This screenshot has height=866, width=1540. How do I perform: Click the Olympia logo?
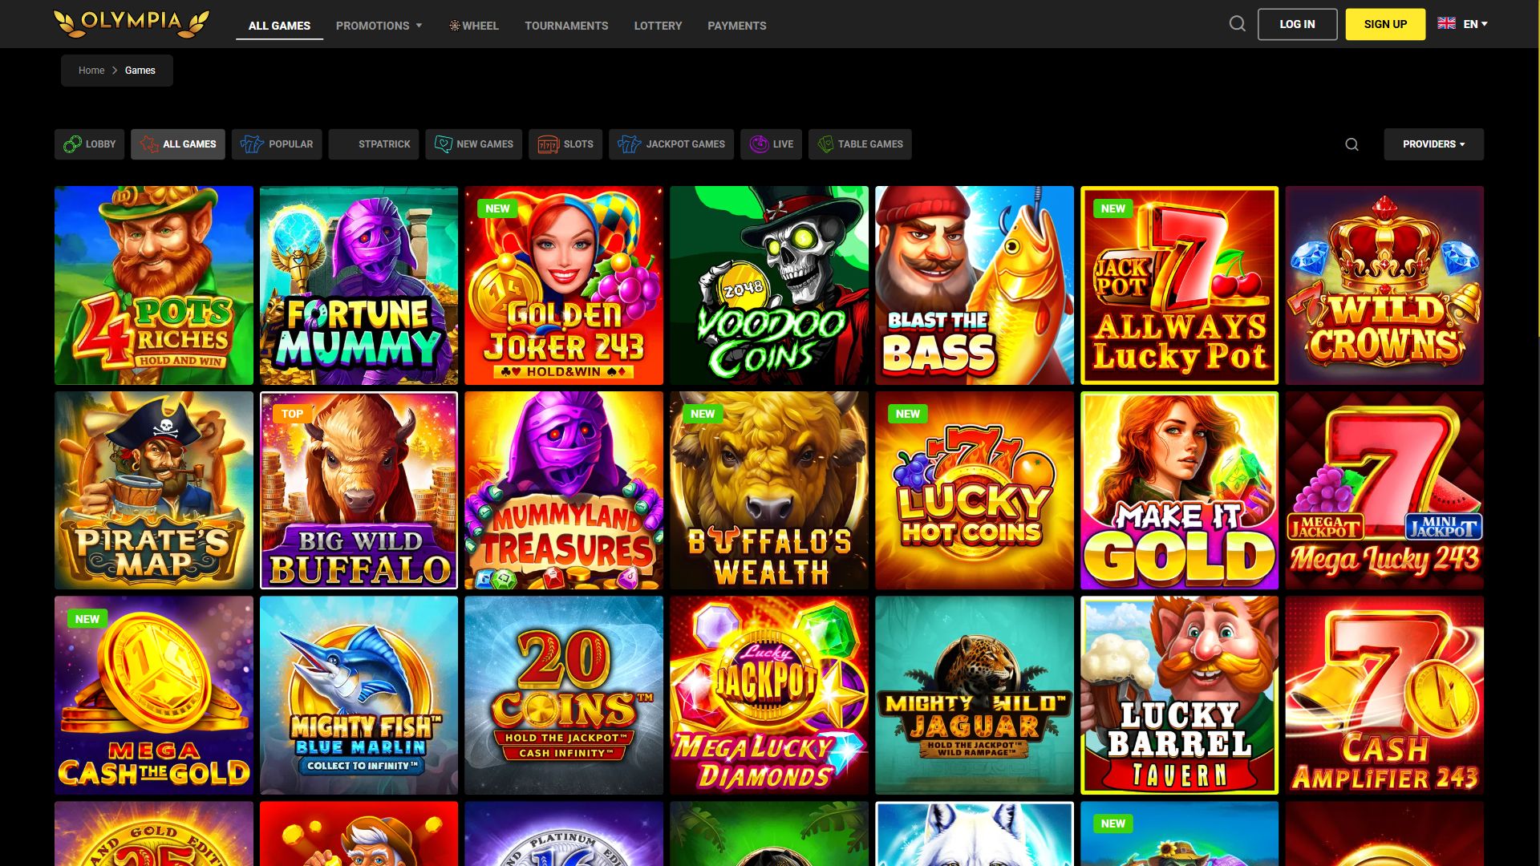[x=132, y=24]
